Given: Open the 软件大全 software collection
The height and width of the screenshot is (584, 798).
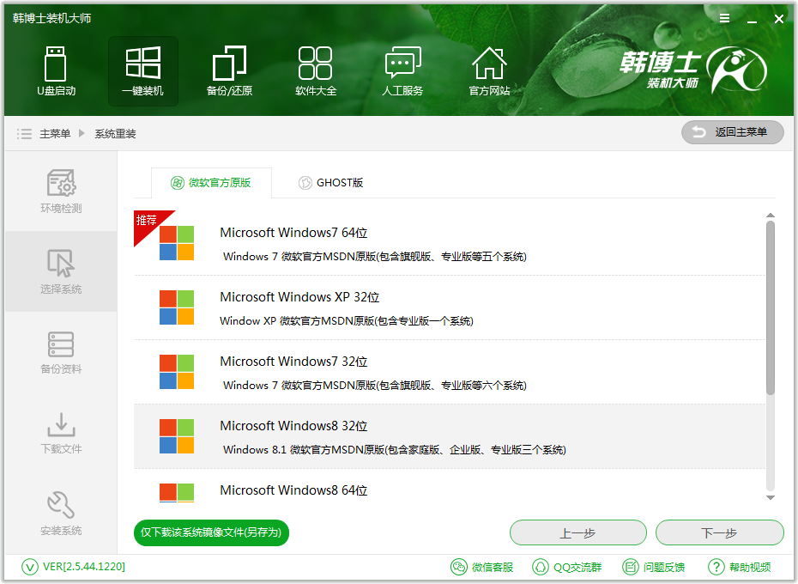Looking at the screenshot, I should [x=316, y=71].
